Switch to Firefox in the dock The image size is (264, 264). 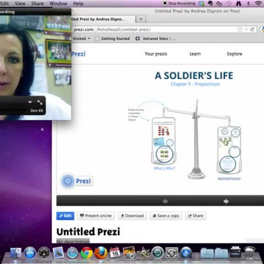[101, 253]
